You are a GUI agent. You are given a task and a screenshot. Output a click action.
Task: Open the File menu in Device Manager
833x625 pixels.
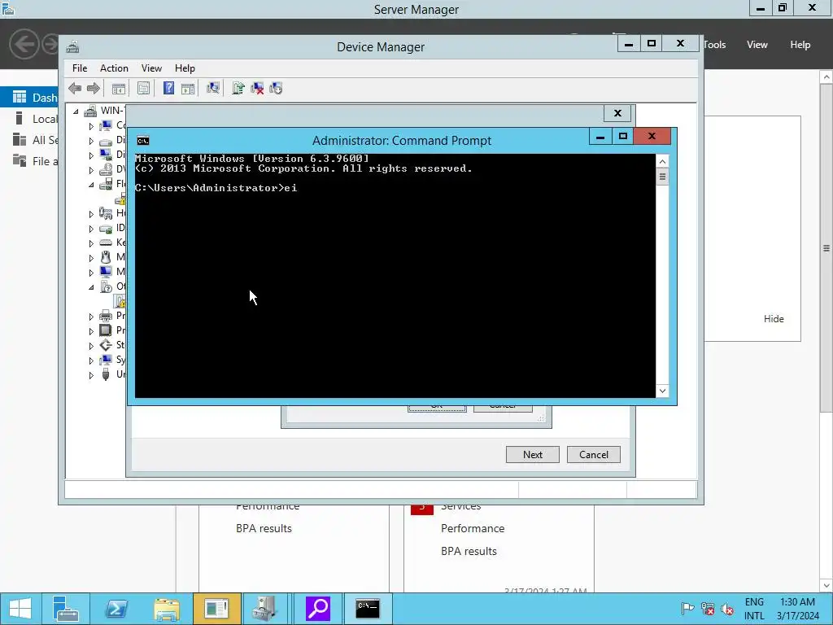coord(80,68)
